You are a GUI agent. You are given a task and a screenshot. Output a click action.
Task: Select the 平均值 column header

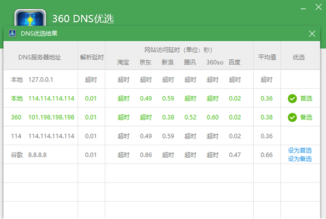click(267, 57)
